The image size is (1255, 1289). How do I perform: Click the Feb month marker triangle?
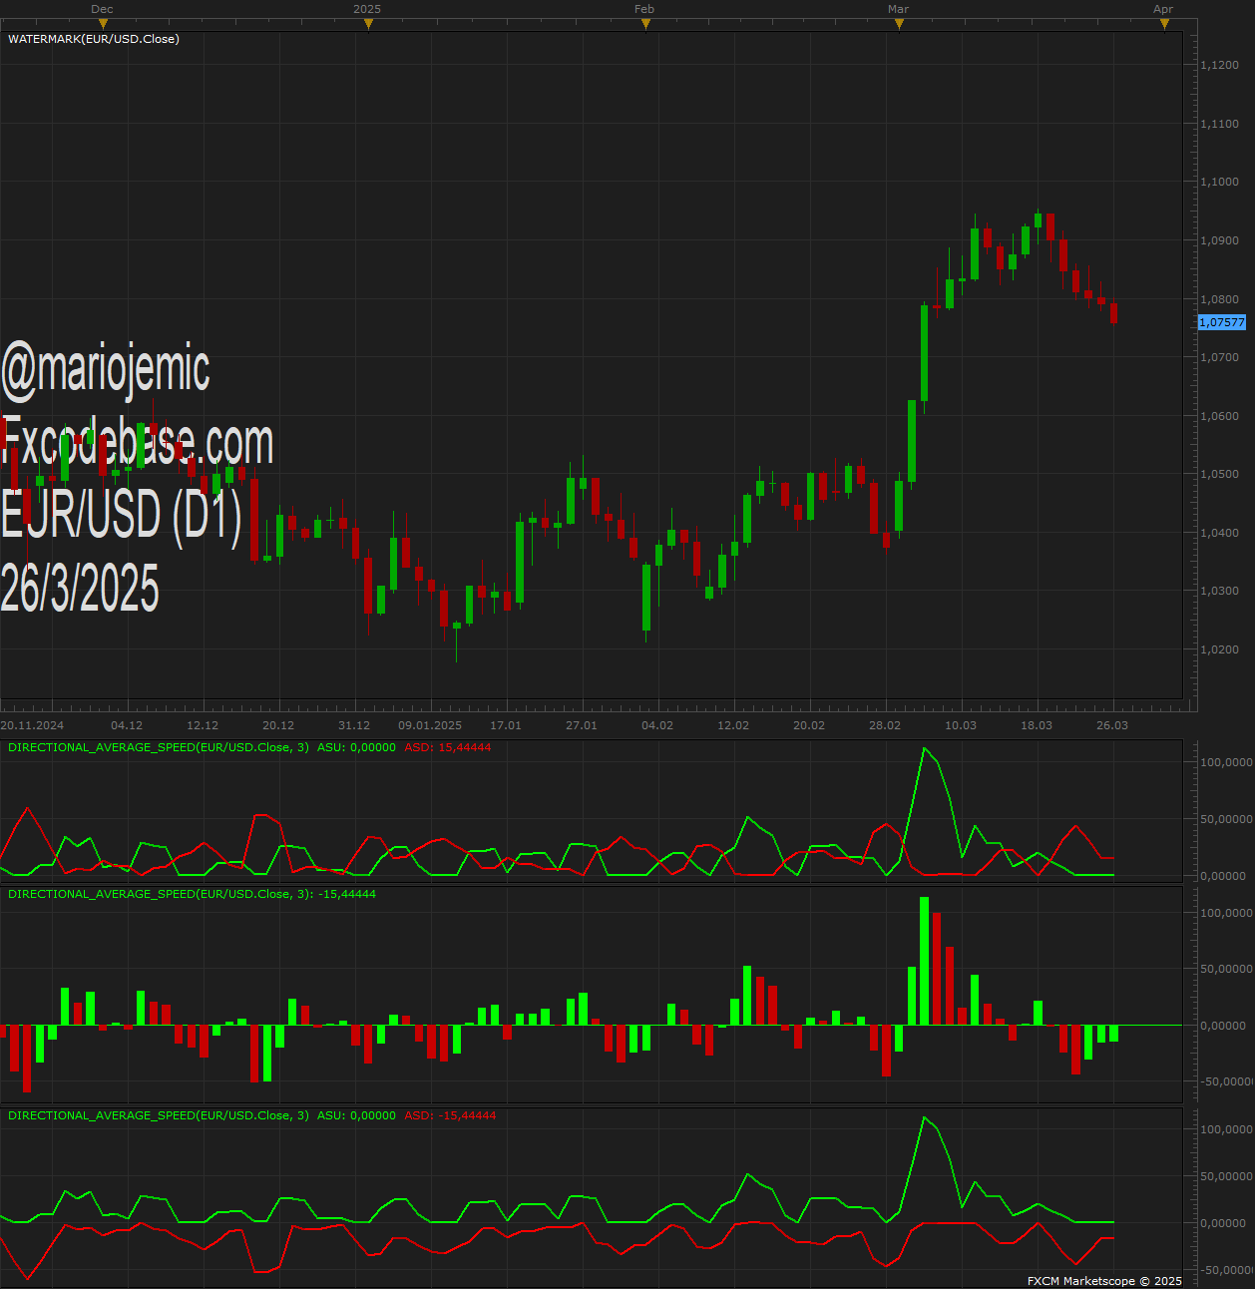645,25
